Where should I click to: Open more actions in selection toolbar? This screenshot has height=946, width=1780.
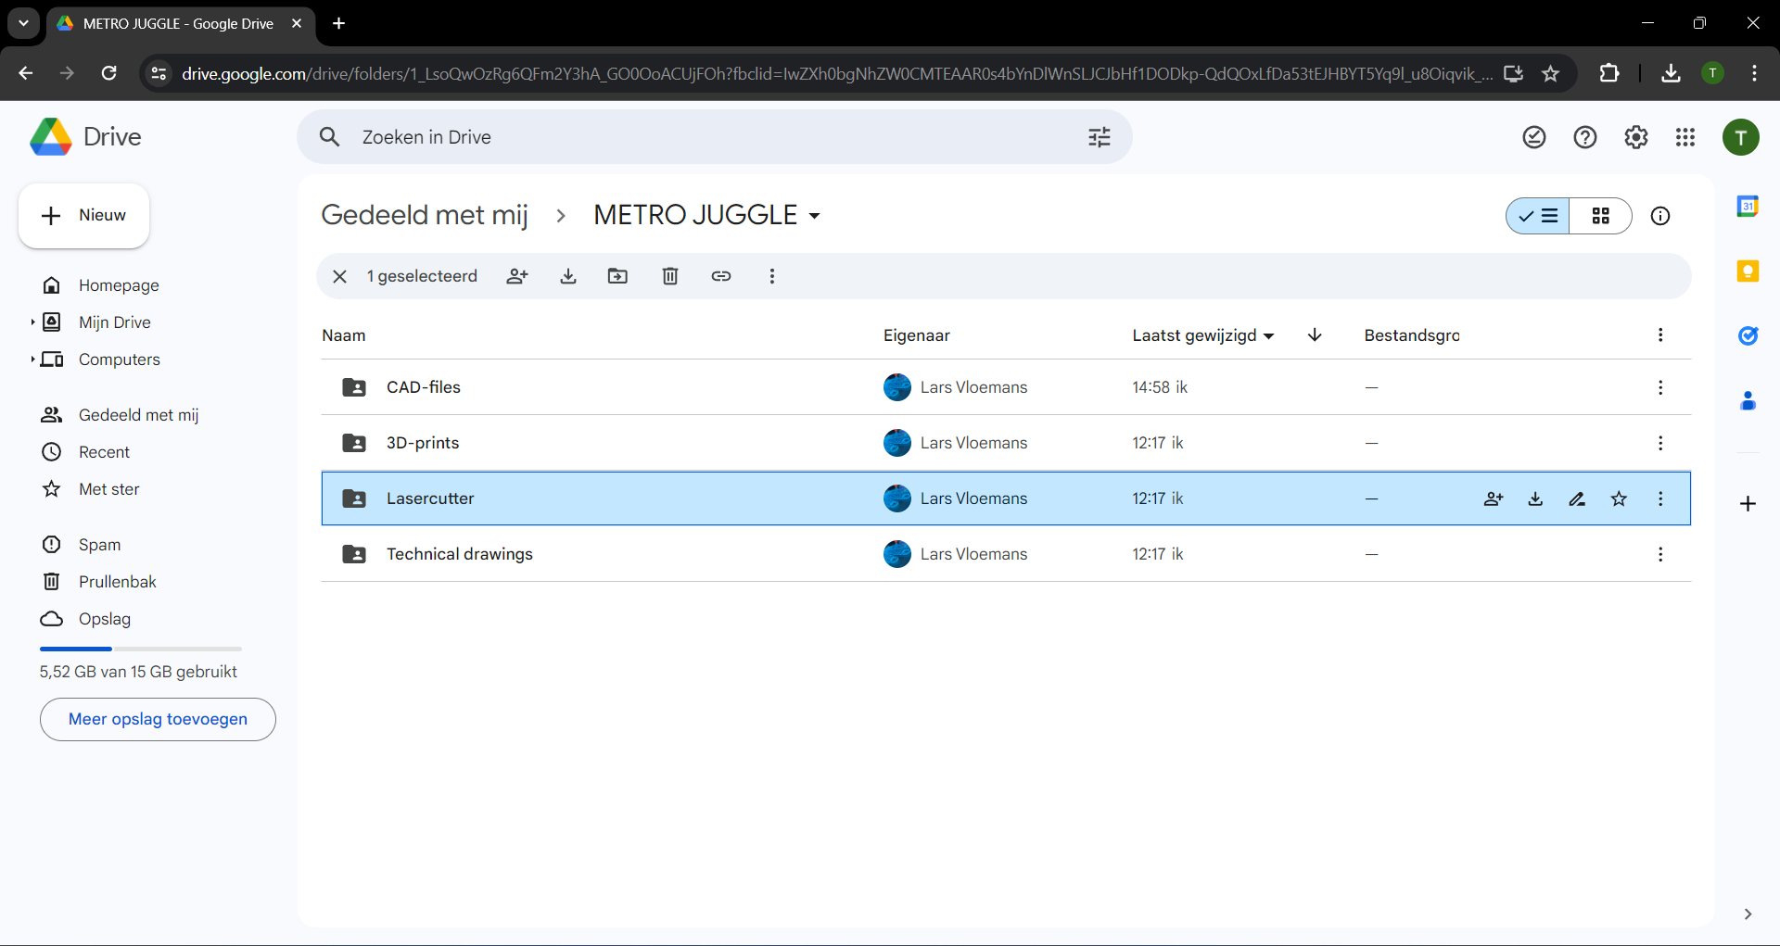point(771,276)
